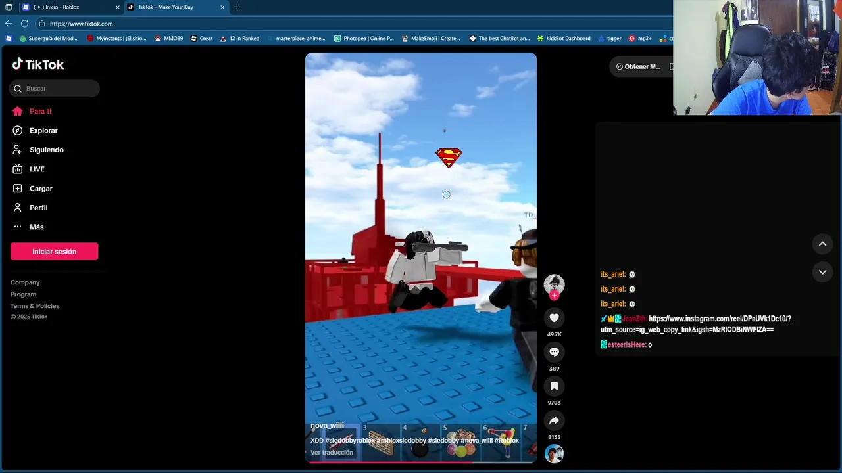Open the sound disc thumbnail below share
Image resolution: width=842 pixels, height=473 pixels.
point(554,454)
